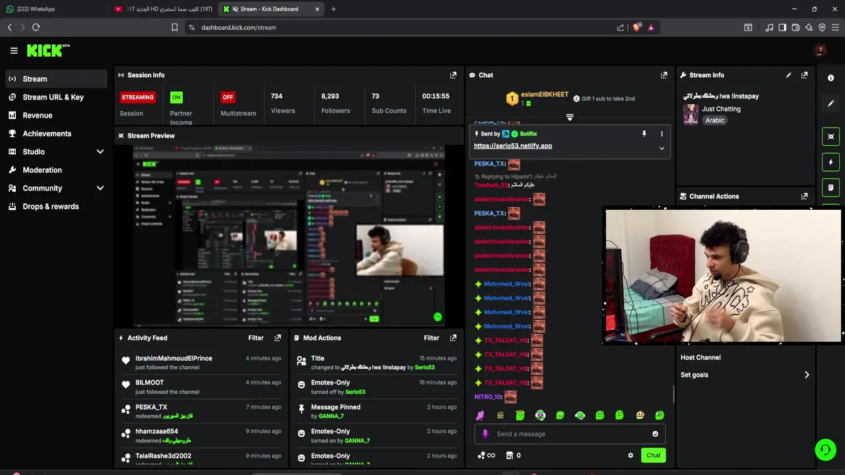Toggle Multistream OFF badge
Viewport: 845px width, 475px height.
click(x=228, y=97)
